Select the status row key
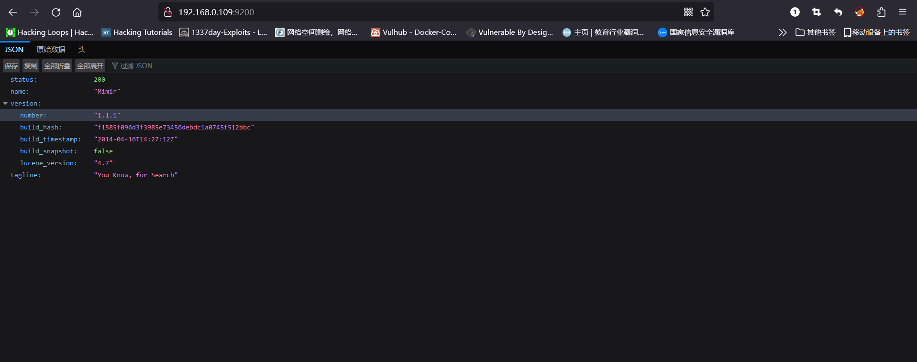The height and width of the screenshot is (362, 917). (x=23, y=80)
